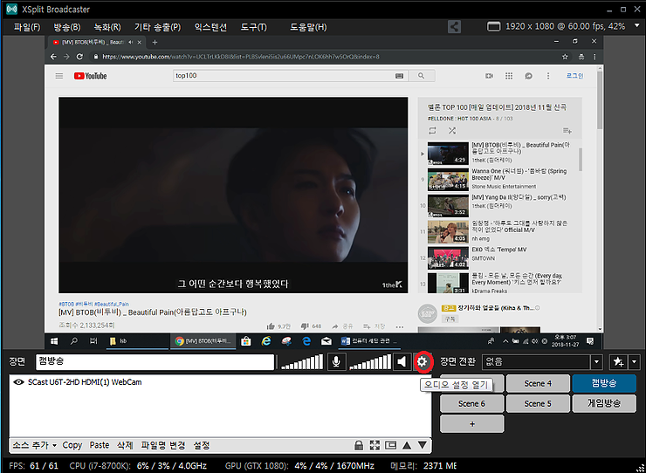Toggle visibility of SCast U6T-2HD WebCam source

(x=18, y=382)
